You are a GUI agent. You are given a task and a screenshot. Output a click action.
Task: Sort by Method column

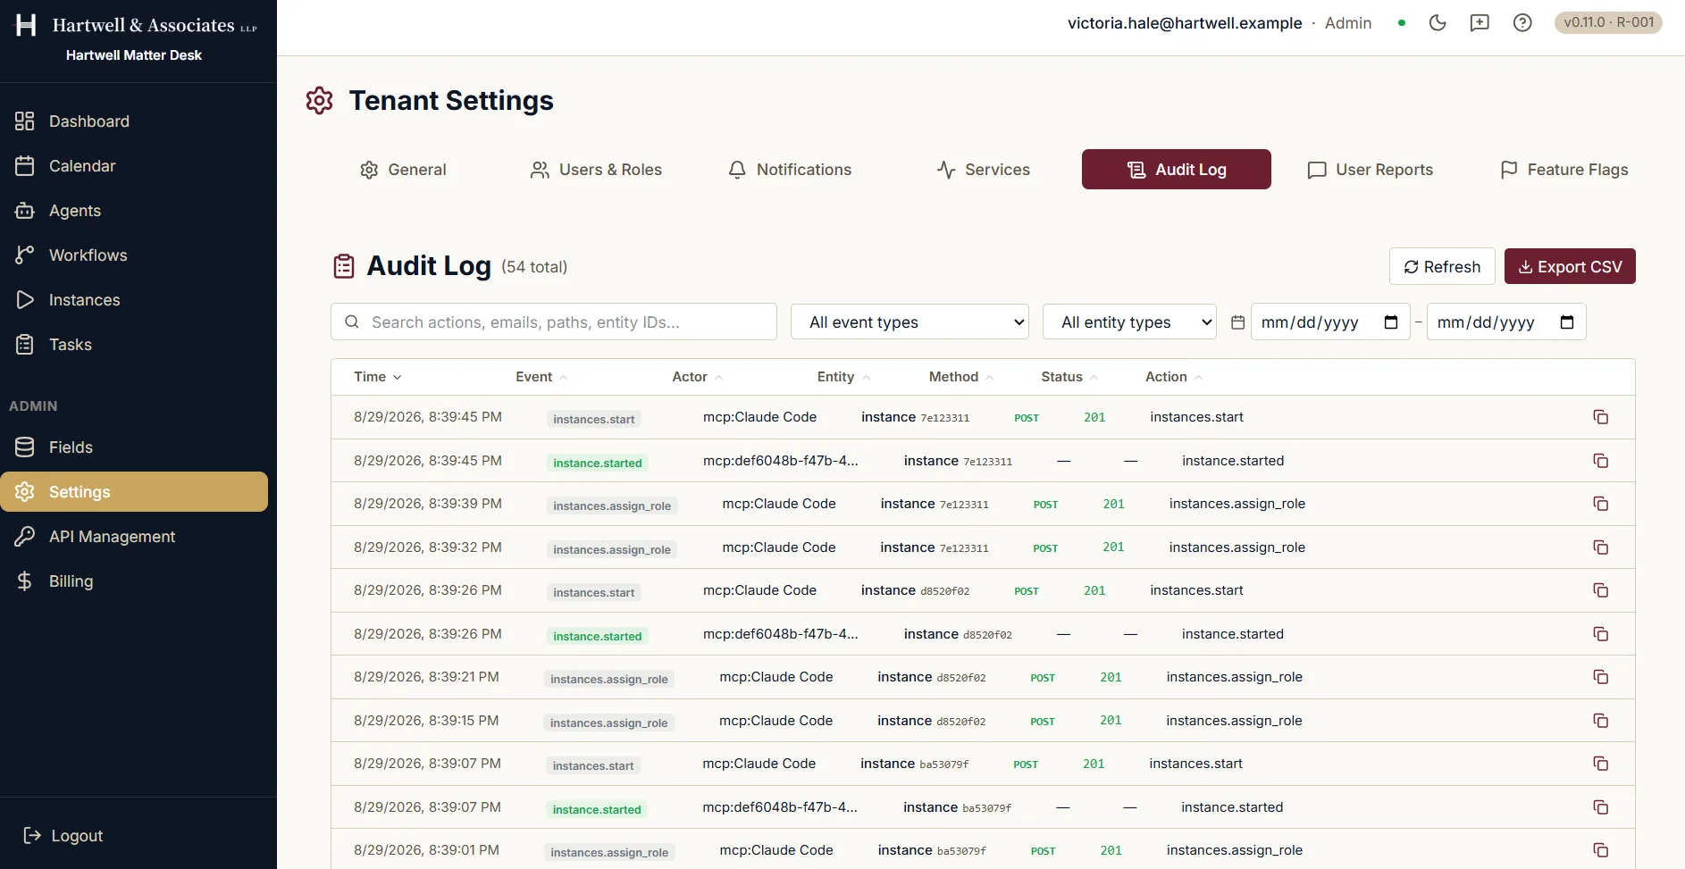point(961,377)
